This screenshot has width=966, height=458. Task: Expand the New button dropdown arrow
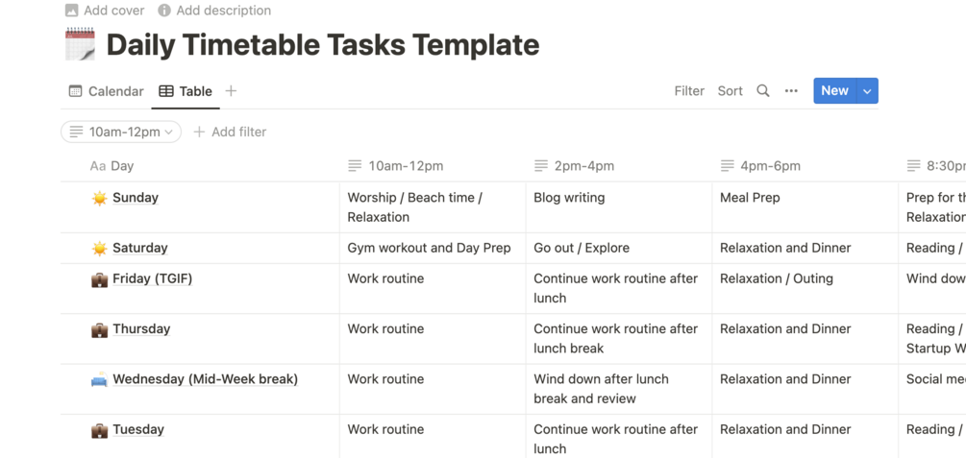coord(867,91)
